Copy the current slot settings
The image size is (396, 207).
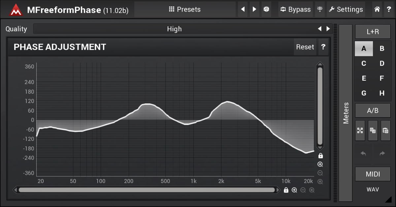tap(373, 130)
